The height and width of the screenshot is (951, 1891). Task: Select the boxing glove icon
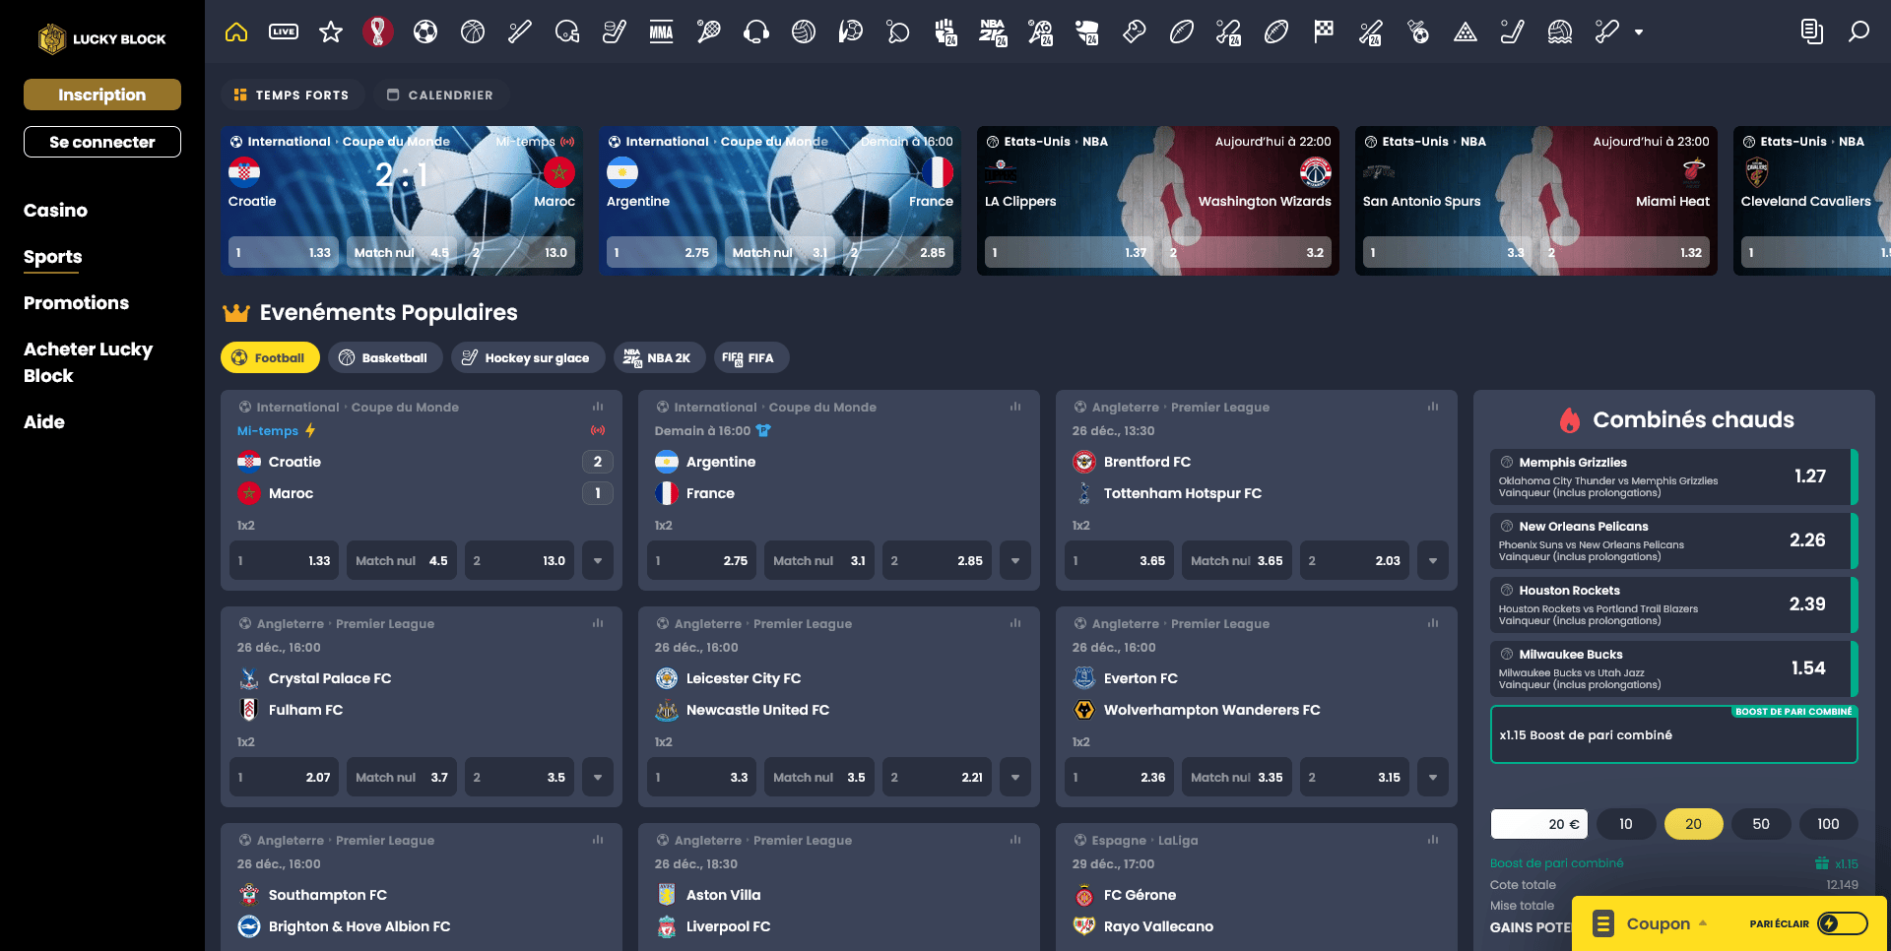[x=1135, y=32]
